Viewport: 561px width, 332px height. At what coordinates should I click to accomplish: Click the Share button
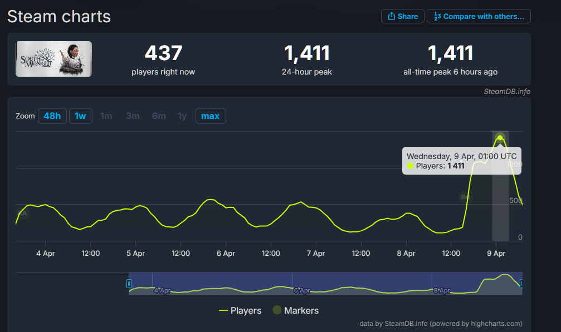click(x=402, y=16)
